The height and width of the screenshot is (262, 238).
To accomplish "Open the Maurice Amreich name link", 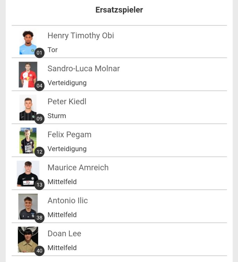I will (x=78, y=168).
